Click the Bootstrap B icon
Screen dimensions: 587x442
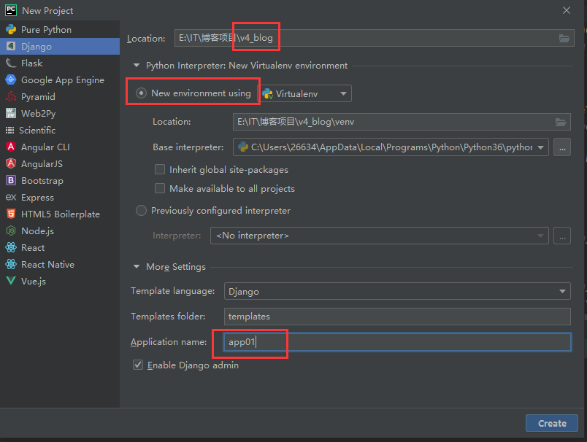click(x=11, y=180)
